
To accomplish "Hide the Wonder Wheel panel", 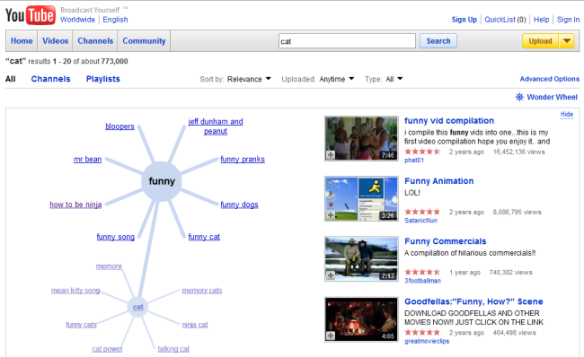I will (567, 114).
